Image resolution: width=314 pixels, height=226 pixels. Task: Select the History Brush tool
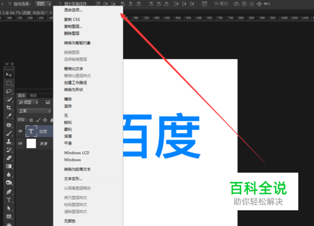tap(9, 150)
